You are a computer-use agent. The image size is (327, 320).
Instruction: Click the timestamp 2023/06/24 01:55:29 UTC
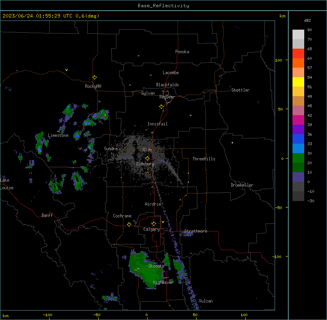[38, 16]
